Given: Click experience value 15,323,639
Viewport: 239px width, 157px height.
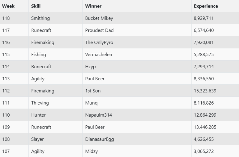Looking at the screenshot, I should [205, 91].
